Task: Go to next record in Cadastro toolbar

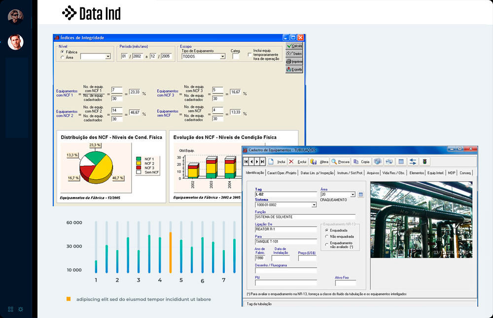Action: pyautogui.click(x=257, y=161)
